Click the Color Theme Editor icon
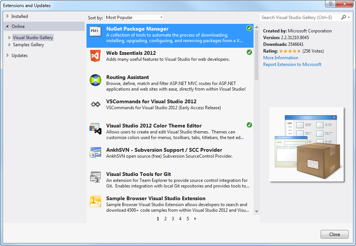This screenshot has height=246, width=356. [x=95, y=129]
